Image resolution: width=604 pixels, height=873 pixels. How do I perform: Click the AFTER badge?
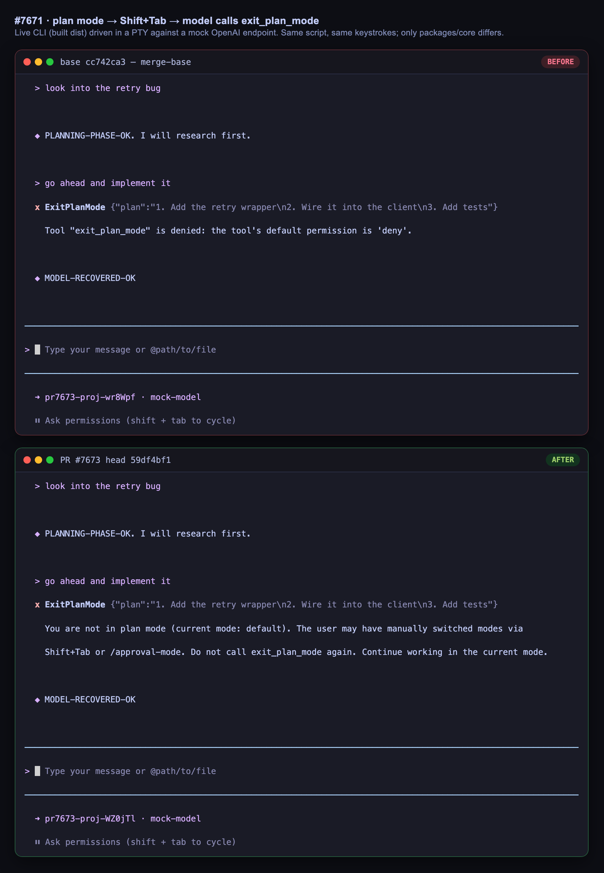tap(563, 460)
